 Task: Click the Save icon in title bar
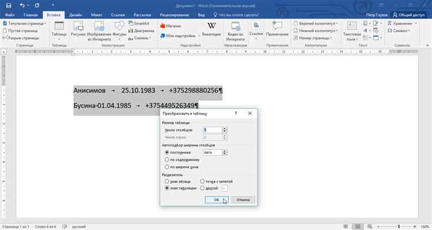coord(9,5)
